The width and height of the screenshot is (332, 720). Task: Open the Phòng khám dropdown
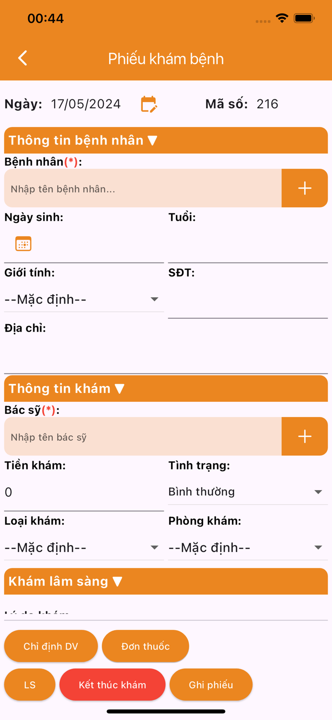318,547
